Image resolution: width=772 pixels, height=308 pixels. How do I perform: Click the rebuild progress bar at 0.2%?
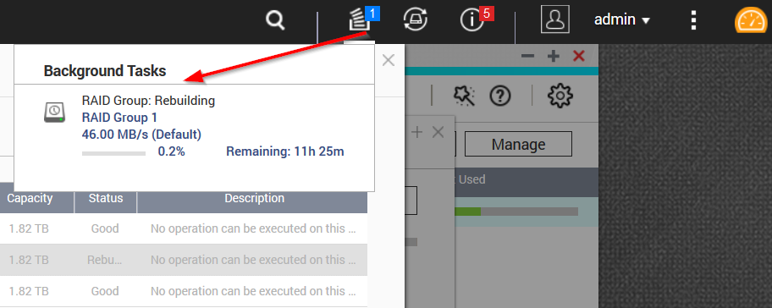[x=113, y=153]
